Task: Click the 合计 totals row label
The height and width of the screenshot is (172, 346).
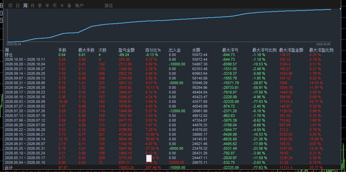Action: (x=9, y=168)
